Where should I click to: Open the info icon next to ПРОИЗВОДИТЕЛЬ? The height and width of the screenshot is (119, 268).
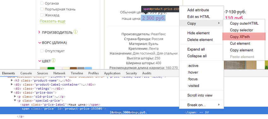[75, 32]
